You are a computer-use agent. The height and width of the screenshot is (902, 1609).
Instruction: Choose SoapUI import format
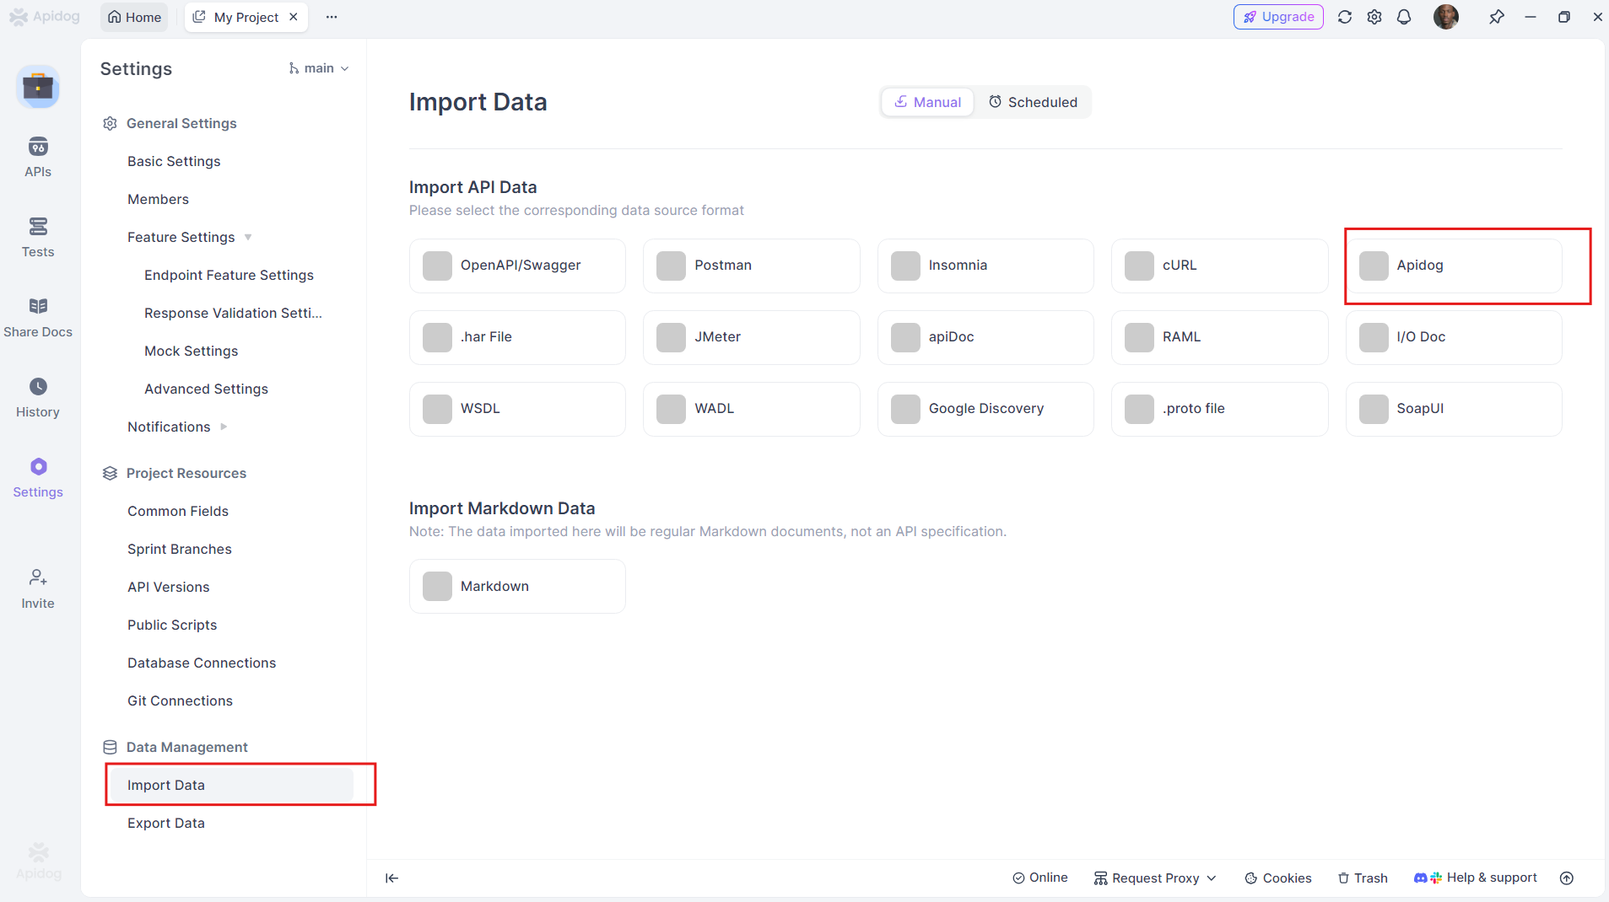tap(1454, 409)
